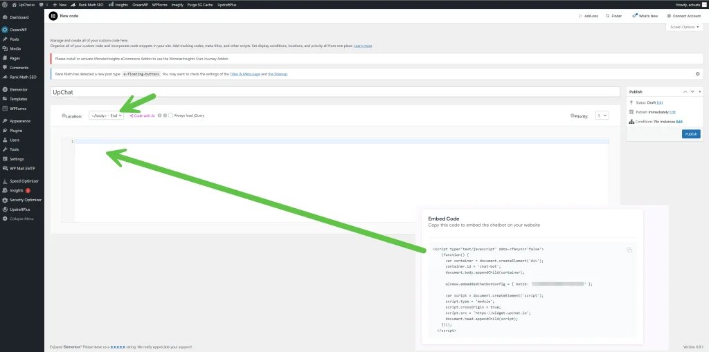Edit Conditions: No instances
This screenshot has height=352, width=709.
point(679,122)
